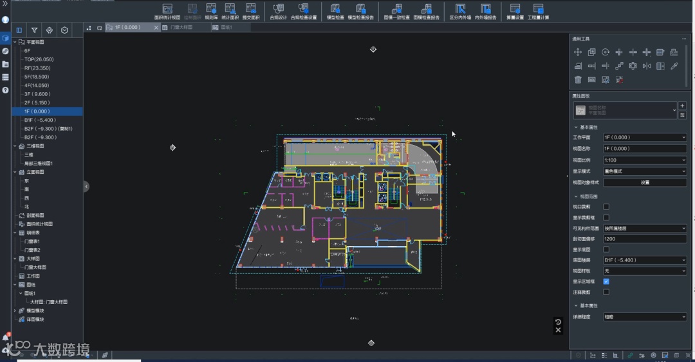Image resolution: width=695 pixels, height=362 pixels.
Task: Click the 统计面积 toolbar icon
Action: pyautogui.click(x=230, y=12)
